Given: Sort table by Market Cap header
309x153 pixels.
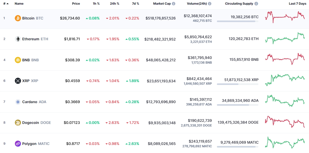Looking at the screenshot, I should pos(162,4).
